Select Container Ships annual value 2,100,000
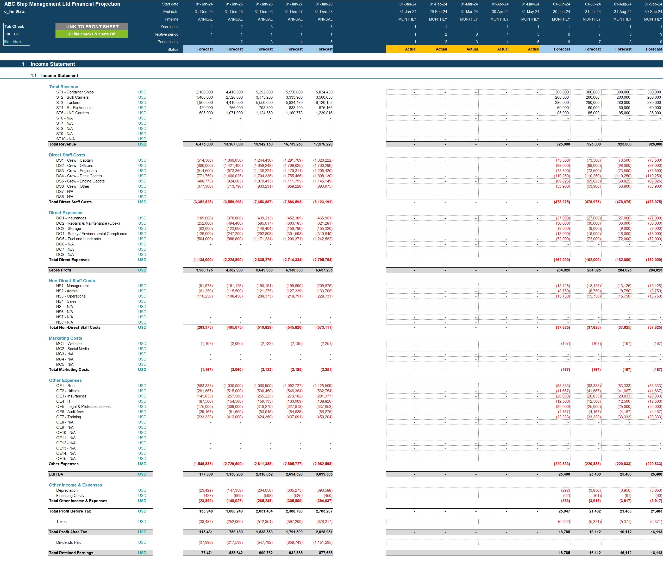 pyautogui.click(x=204, y=92)
